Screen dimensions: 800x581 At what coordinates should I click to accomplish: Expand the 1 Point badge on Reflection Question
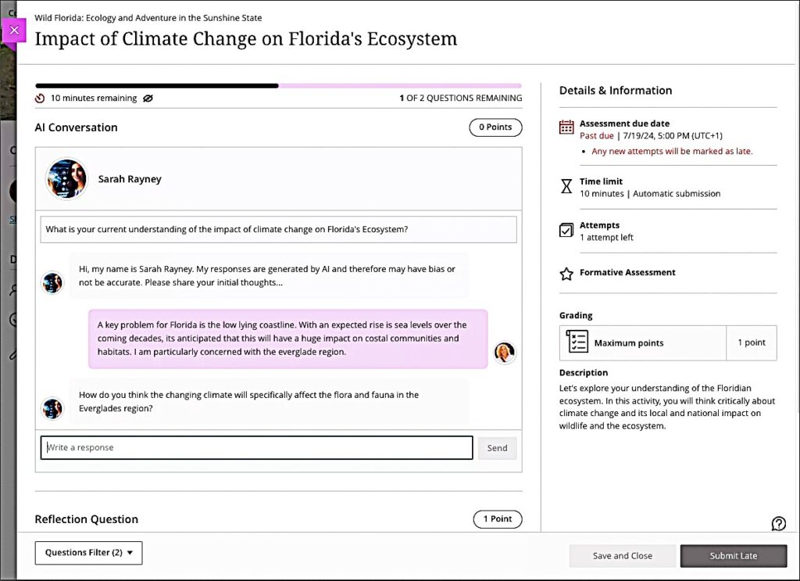(498, 518)
